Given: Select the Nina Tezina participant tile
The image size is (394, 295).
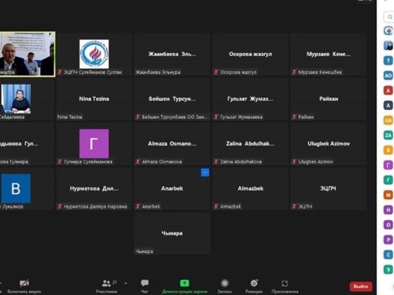Looking at the screenshot, I should 94,99.
